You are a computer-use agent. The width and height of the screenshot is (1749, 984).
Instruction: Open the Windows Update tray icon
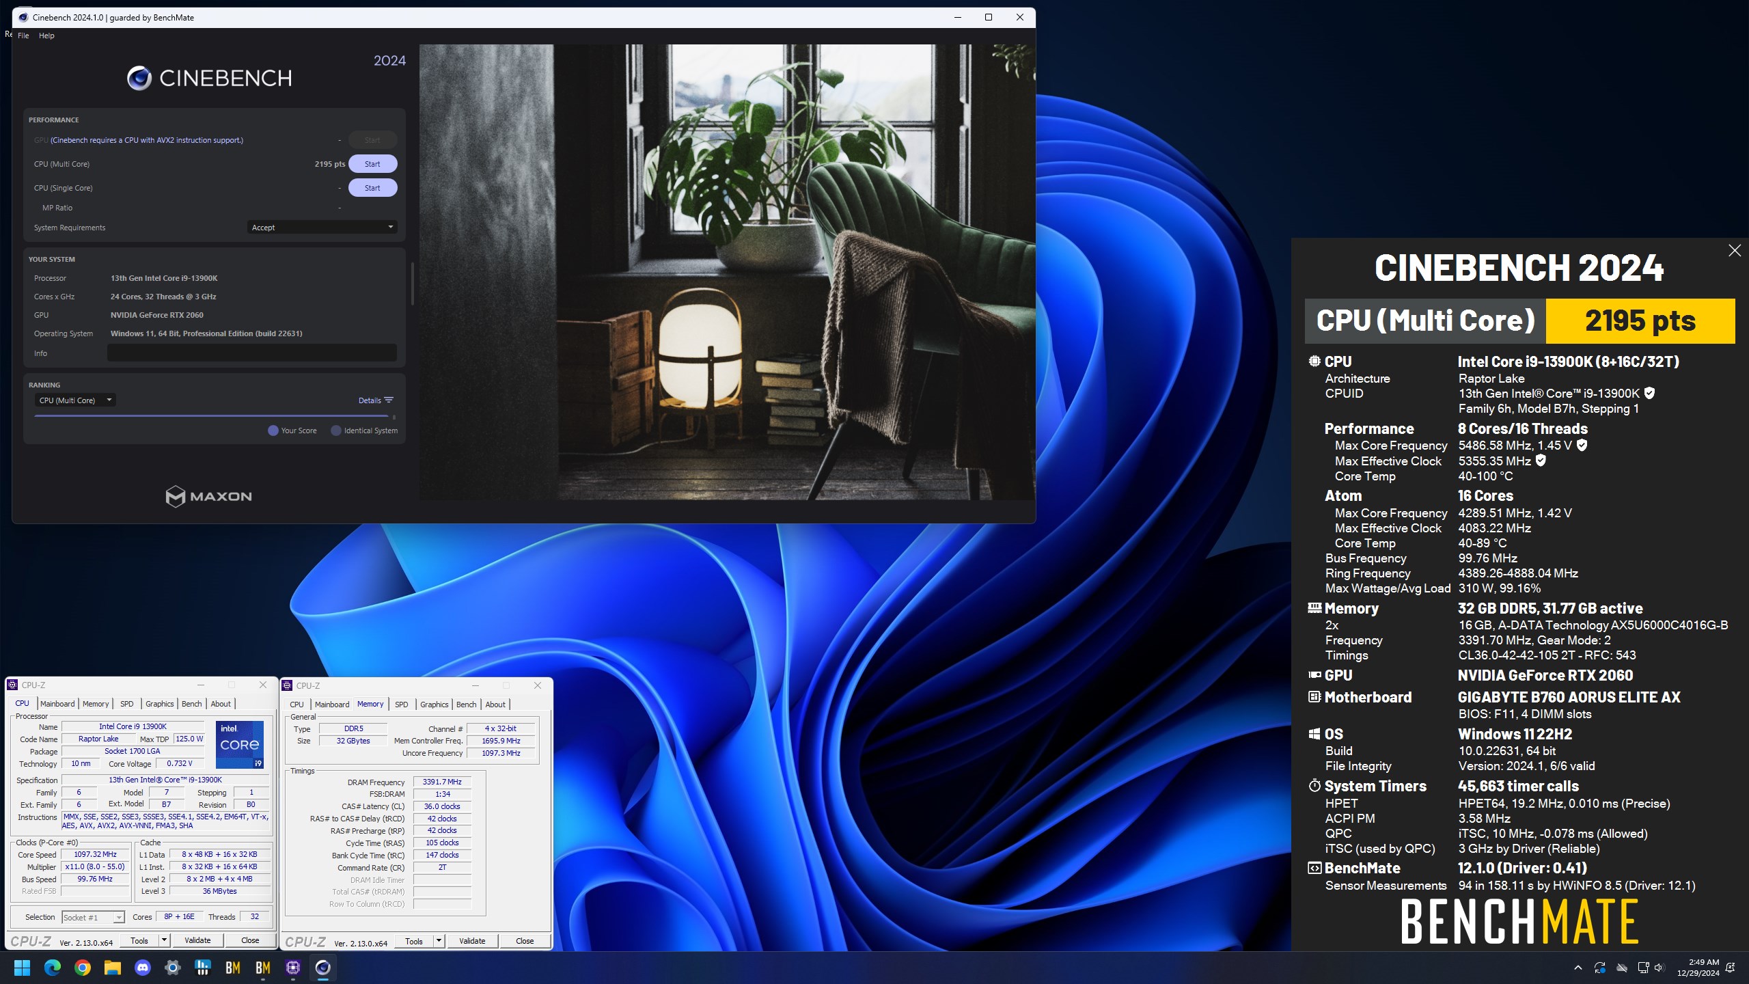pyautogui.click(x=1599, y=968)
